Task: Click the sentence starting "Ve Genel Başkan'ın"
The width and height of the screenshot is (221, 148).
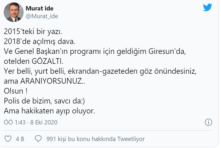Action: click(94, 52)
